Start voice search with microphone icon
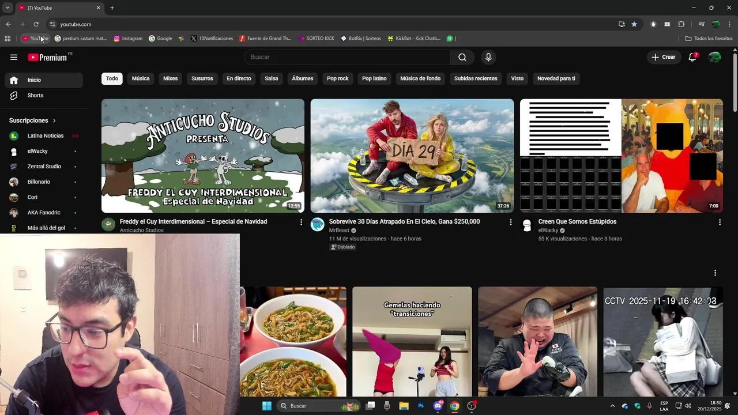This screenshot has width=738, height=415. coord(488,57)
